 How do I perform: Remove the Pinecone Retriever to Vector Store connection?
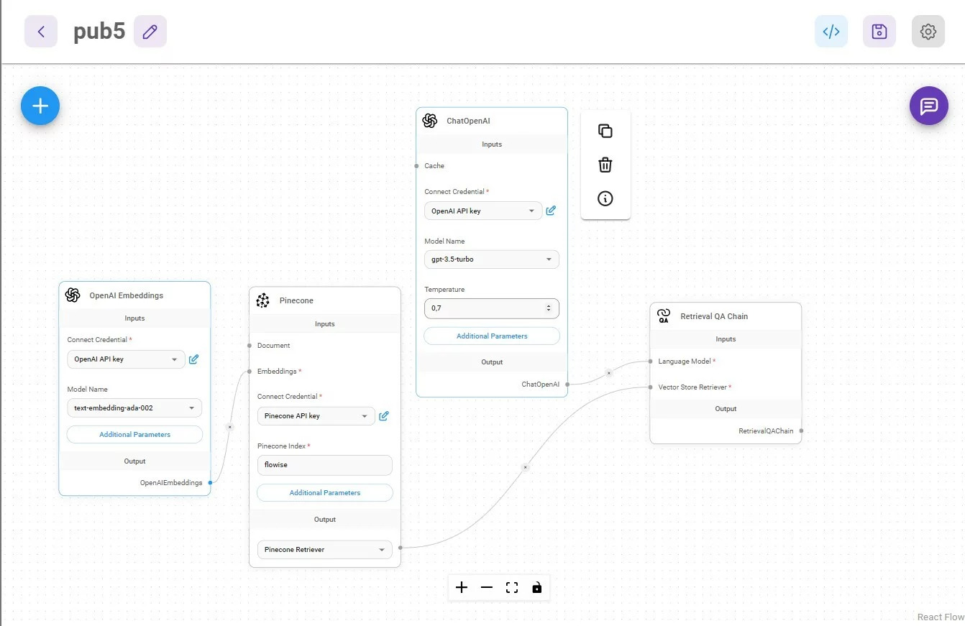pyautogui.click(x=526, y=467)
